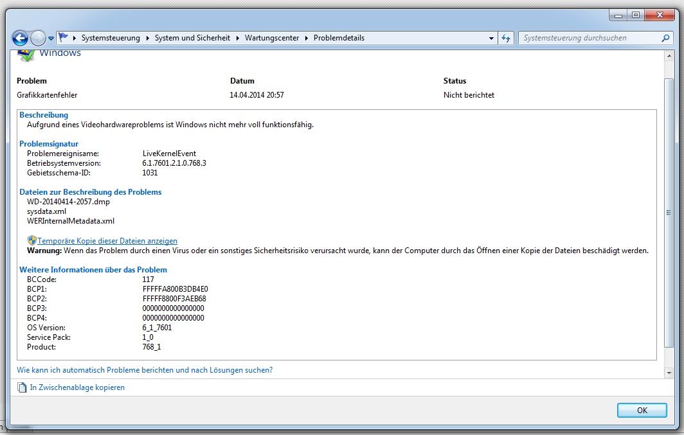This screenshot has height=435, width=684.
Task: Click the scrollbar down arrow
Action: coord(669,373)
